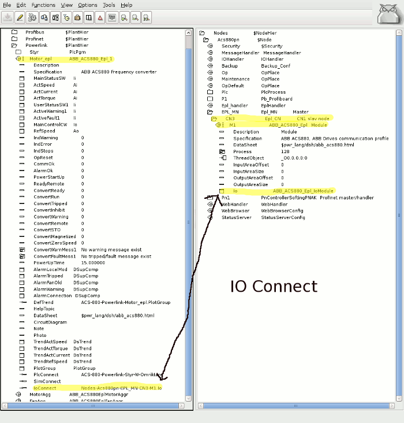Click the toolbar icon left of the funnel
The width and height of the screenshot is (404, 423).
coord(55,17)
